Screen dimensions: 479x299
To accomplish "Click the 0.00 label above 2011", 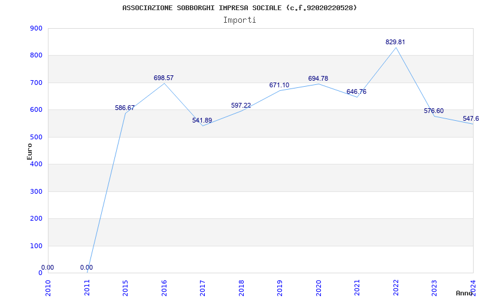I will tap(86, 267).
